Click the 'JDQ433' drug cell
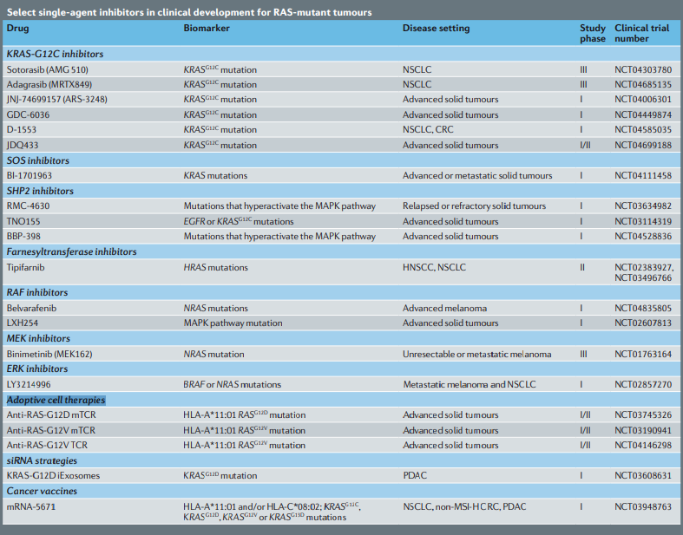 [x=23, y=145]
